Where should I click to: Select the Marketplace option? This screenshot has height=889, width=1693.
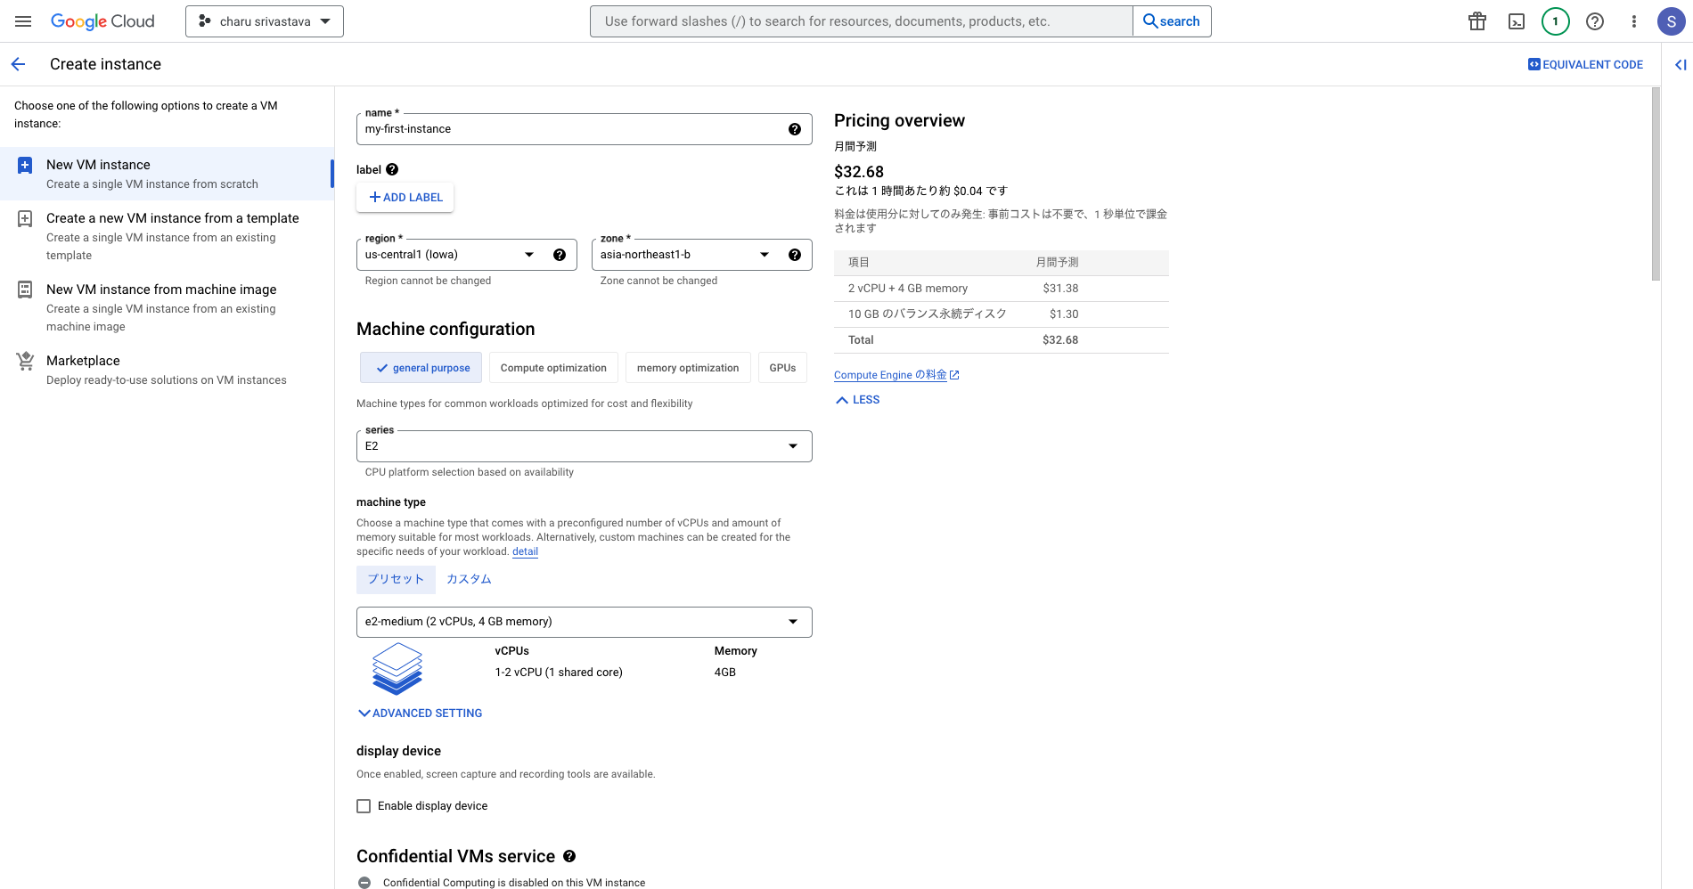tap(83, 360)
